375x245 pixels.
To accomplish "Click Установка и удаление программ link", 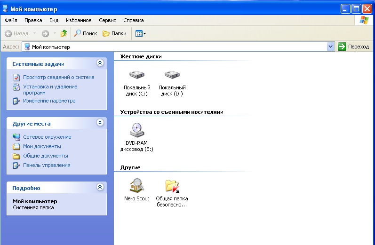I will (50, 90).
